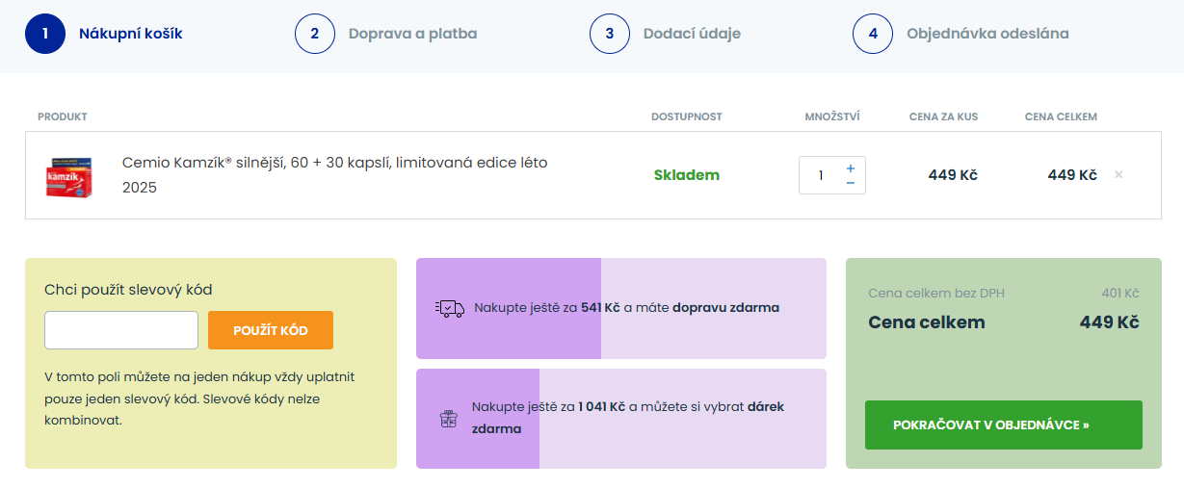1184x489 pixels.
Task: Open the Cemio Kamzík silnější product name link
Action: pyautogui.click(x=334, y=175)
